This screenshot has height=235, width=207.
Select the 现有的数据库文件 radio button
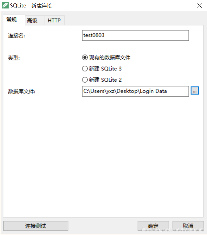[85, 57]
